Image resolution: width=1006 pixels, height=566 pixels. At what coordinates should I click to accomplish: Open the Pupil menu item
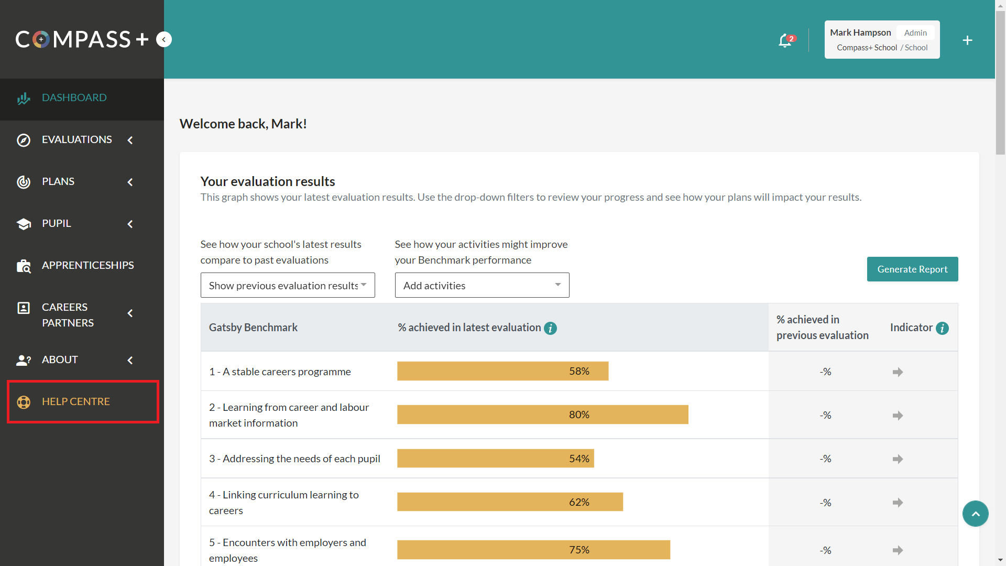pyautogui.click(x=57, y=223)
